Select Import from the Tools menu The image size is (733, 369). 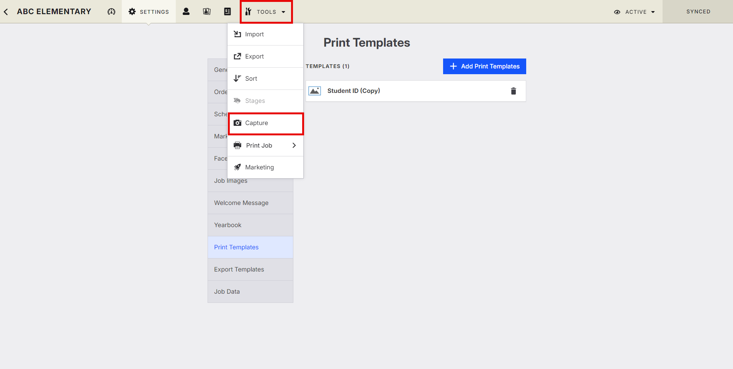click(254, 34)
